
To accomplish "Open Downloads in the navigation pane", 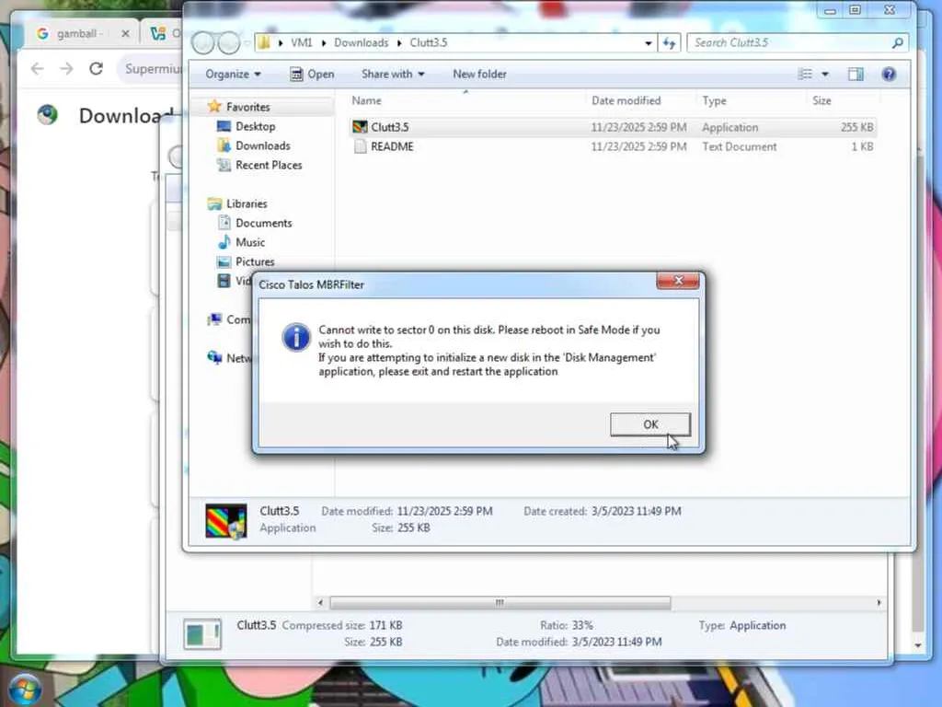I will click(x=262, y=145).
